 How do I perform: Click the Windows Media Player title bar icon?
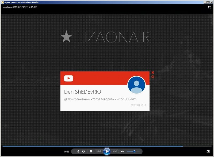[x=2, y=2]
